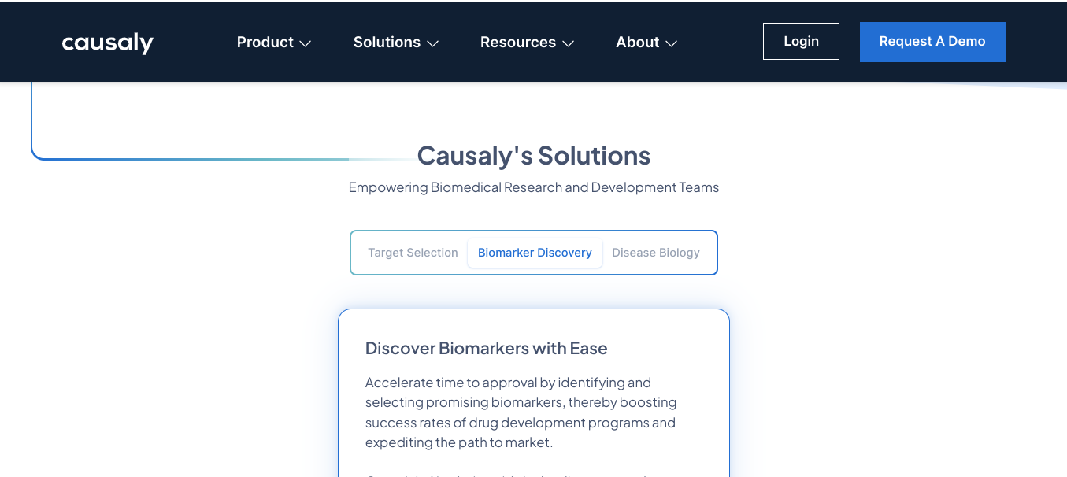The image size is (1067, 477).
Task: Click the Causaly's Solutions heading
Action: 534,155
